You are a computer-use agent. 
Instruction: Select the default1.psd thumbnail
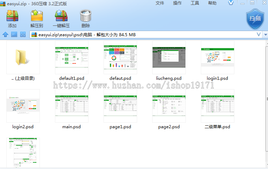72,57
